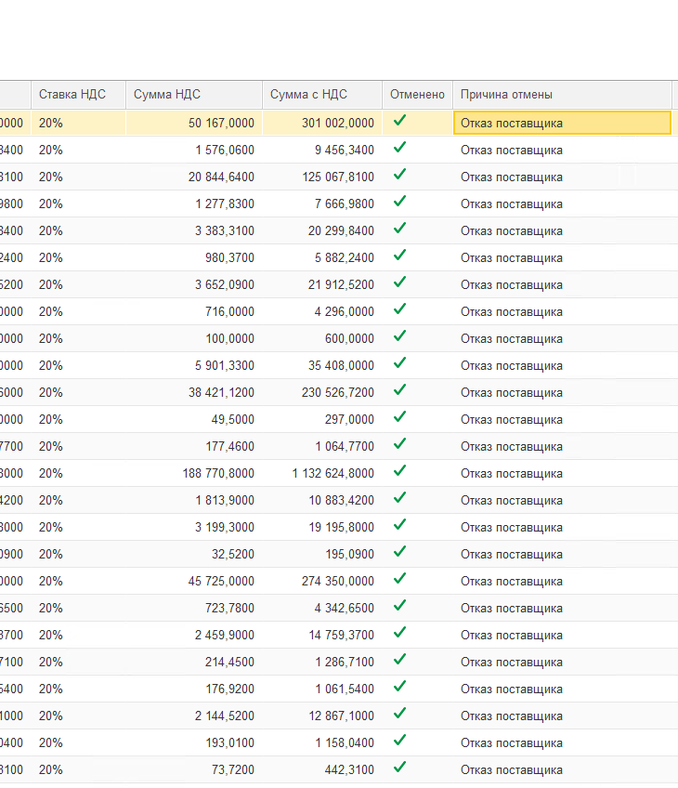Uncheck Отменено for the 1 132 624,8000 row

click(x=400, y=471)
